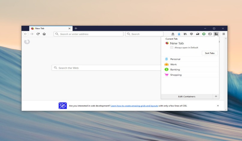Click the page scrollbar down arrow
The image size is (242, 141).
(226, 109)
